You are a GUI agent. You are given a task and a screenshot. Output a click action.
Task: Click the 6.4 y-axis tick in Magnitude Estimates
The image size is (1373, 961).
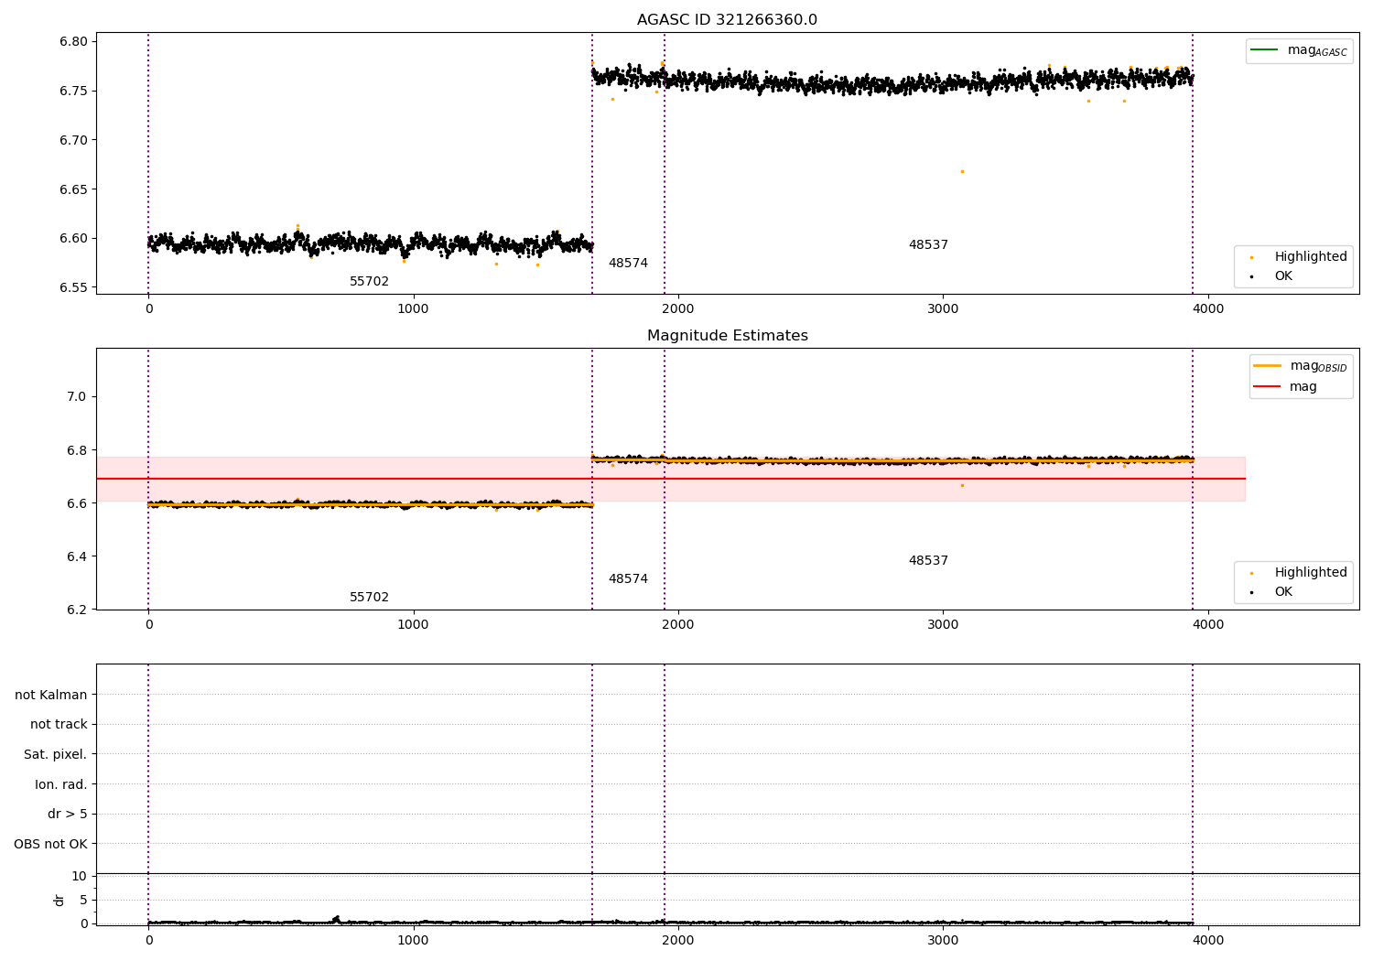(x=76, y=556)
